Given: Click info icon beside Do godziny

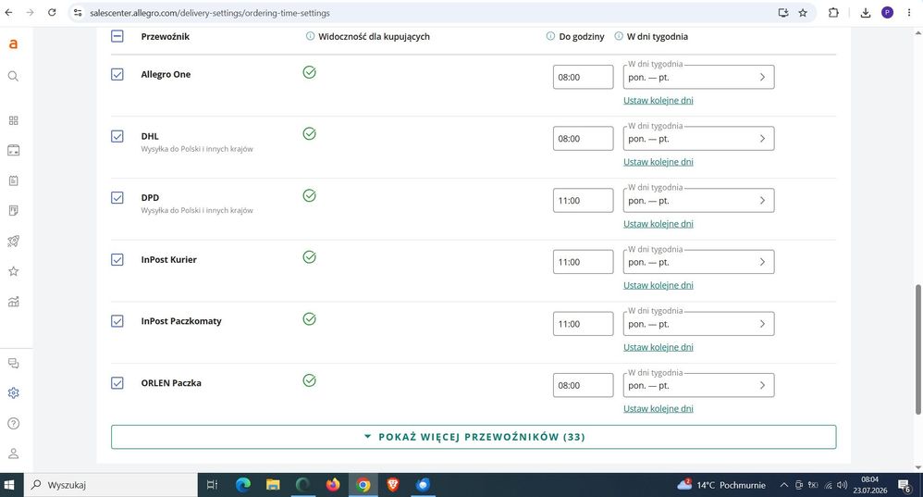Looking at the screenshot, I should [x=550, y=36].
